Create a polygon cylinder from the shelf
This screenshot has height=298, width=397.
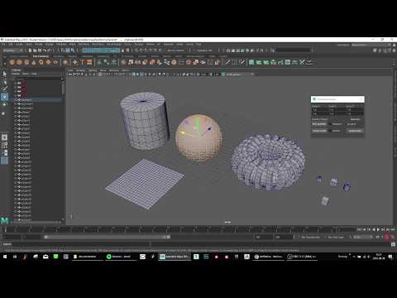(x=26, y=62)
